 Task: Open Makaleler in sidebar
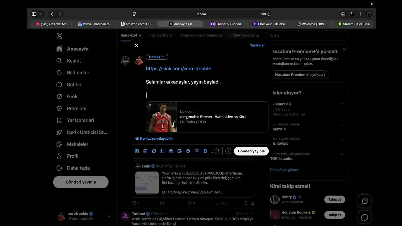point(73,144)
